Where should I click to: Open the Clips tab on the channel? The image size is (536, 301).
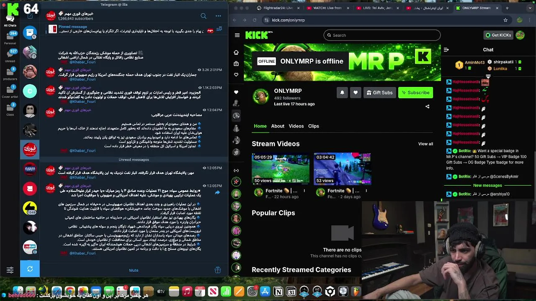[x=314, y=126]
